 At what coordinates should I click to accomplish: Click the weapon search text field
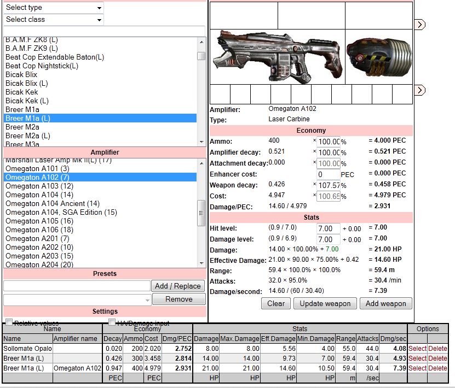(104, 31)
